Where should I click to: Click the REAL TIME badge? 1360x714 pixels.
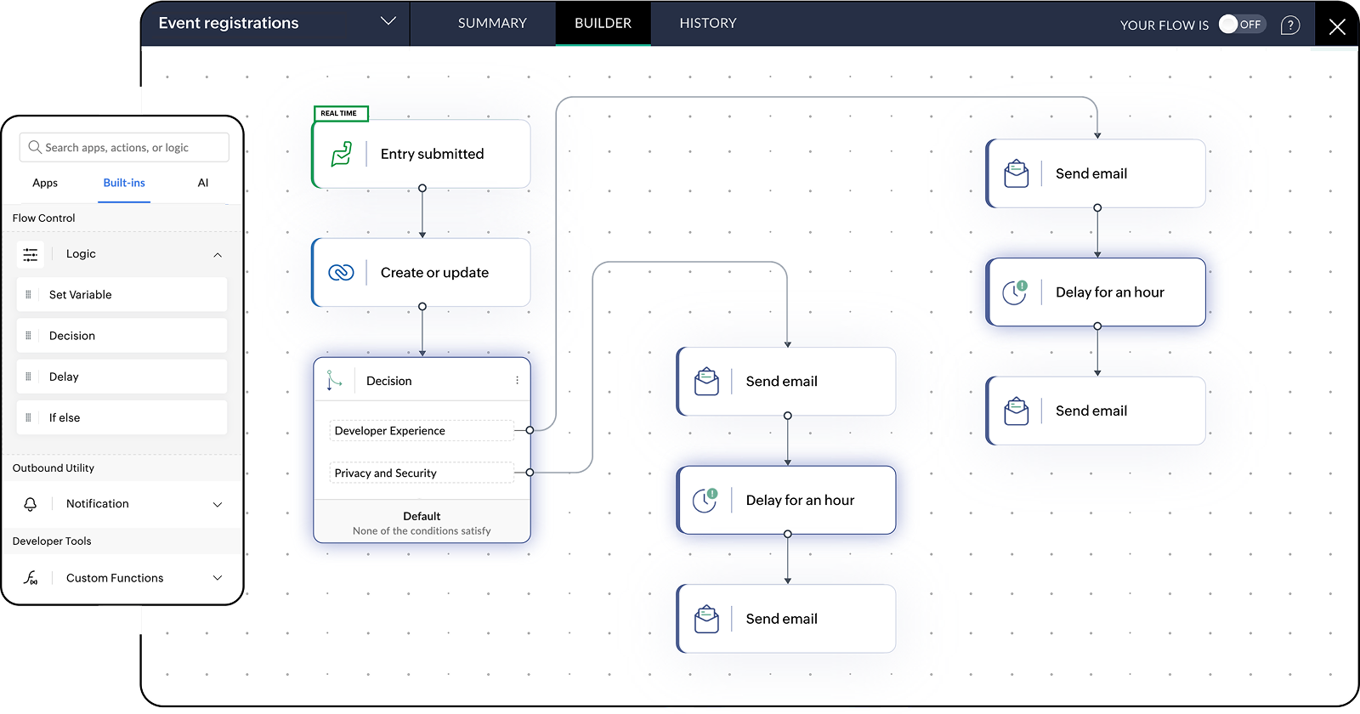[x=340, y=113]
